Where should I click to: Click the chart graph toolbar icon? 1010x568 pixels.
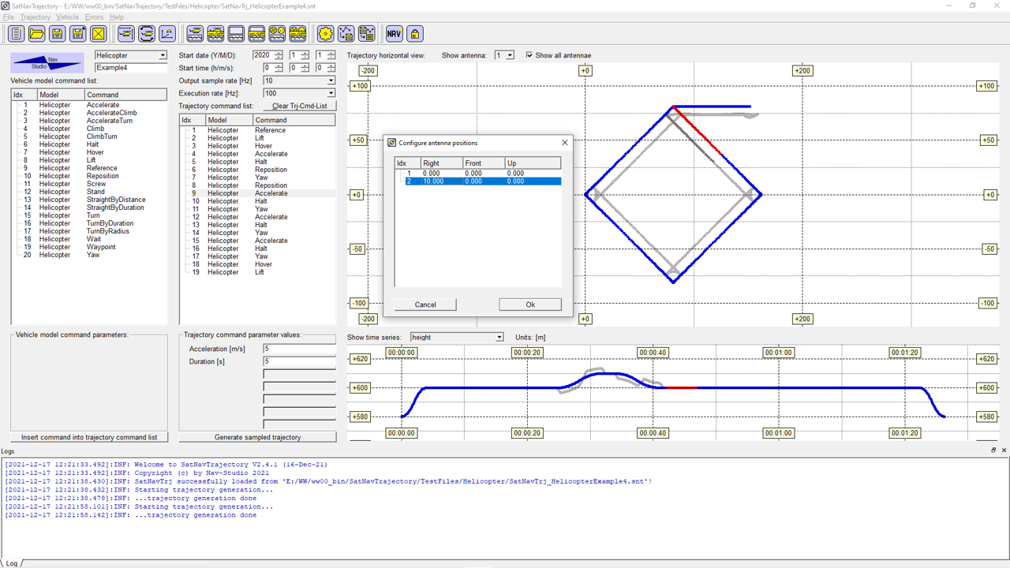[166, 33]
